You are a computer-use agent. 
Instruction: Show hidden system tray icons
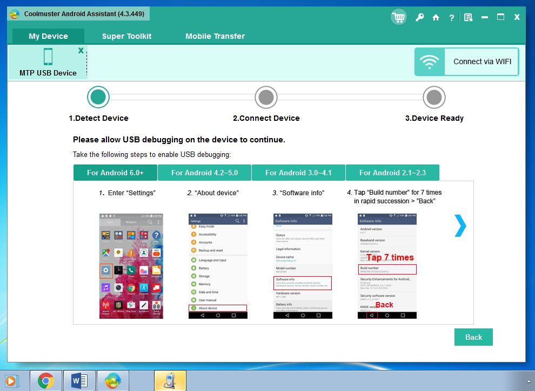pyautogui.click(x=529, y=381)
